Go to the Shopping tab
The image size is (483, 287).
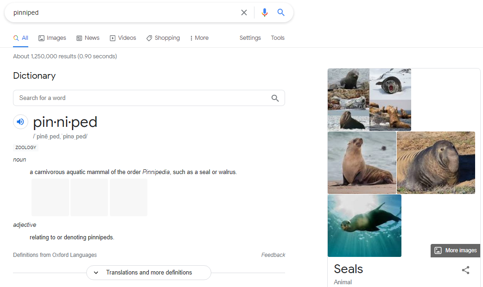pyautogui.click(x=163, y=38)
